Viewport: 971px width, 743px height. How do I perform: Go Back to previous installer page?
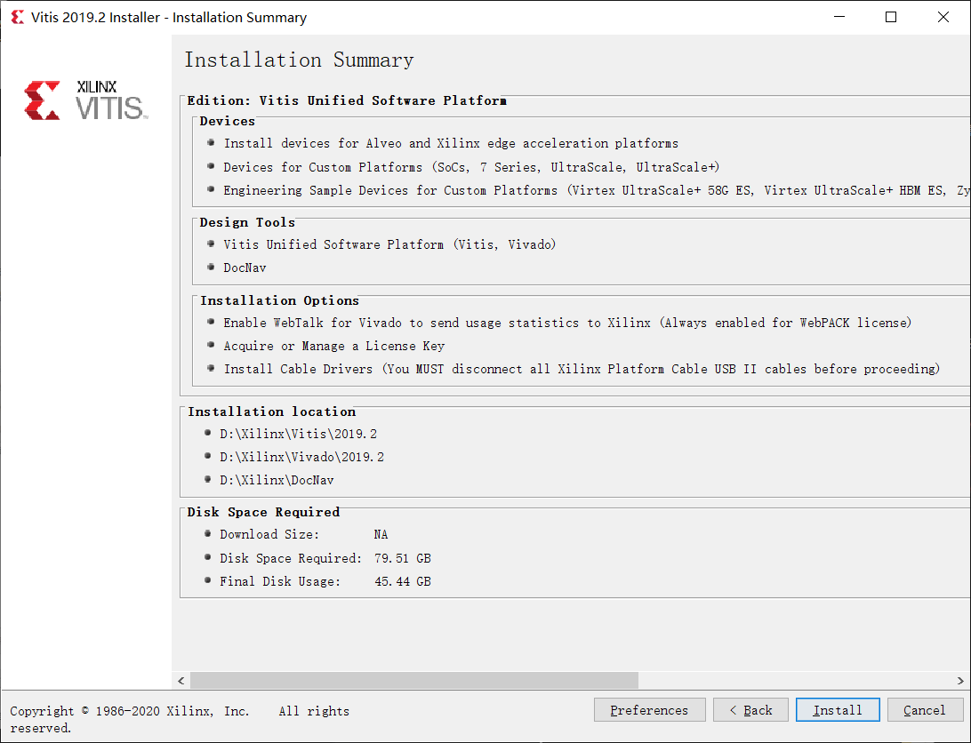750,709
